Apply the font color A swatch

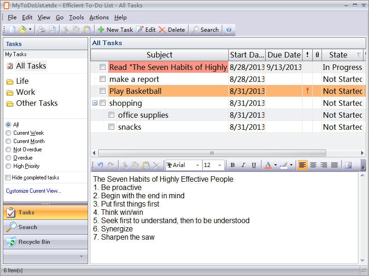pyautogui.click(x=268, y=165)
